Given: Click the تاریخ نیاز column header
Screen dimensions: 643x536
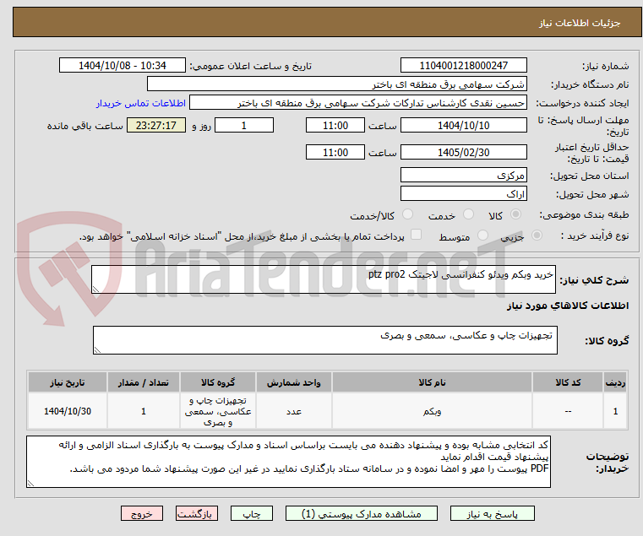Looking at the screenshot, I should (x=68, y=382).
